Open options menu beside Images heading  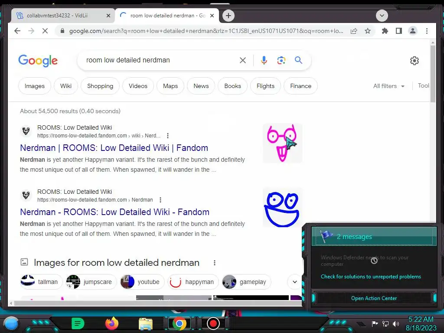coord(214,263)
